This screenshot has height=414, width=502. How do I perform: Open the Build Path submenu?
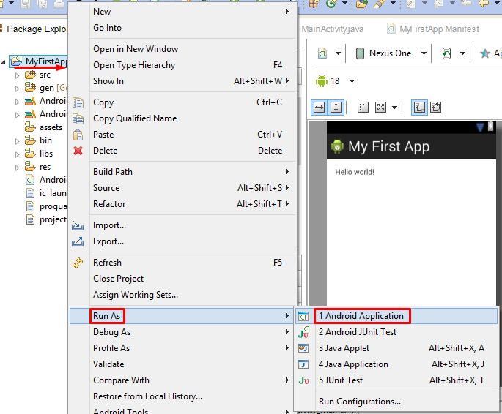coord(182,172)
